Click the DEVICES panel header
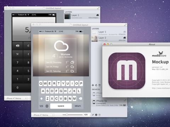The width and height of the screenshot is (170, 127). click(x=96, y=89)
